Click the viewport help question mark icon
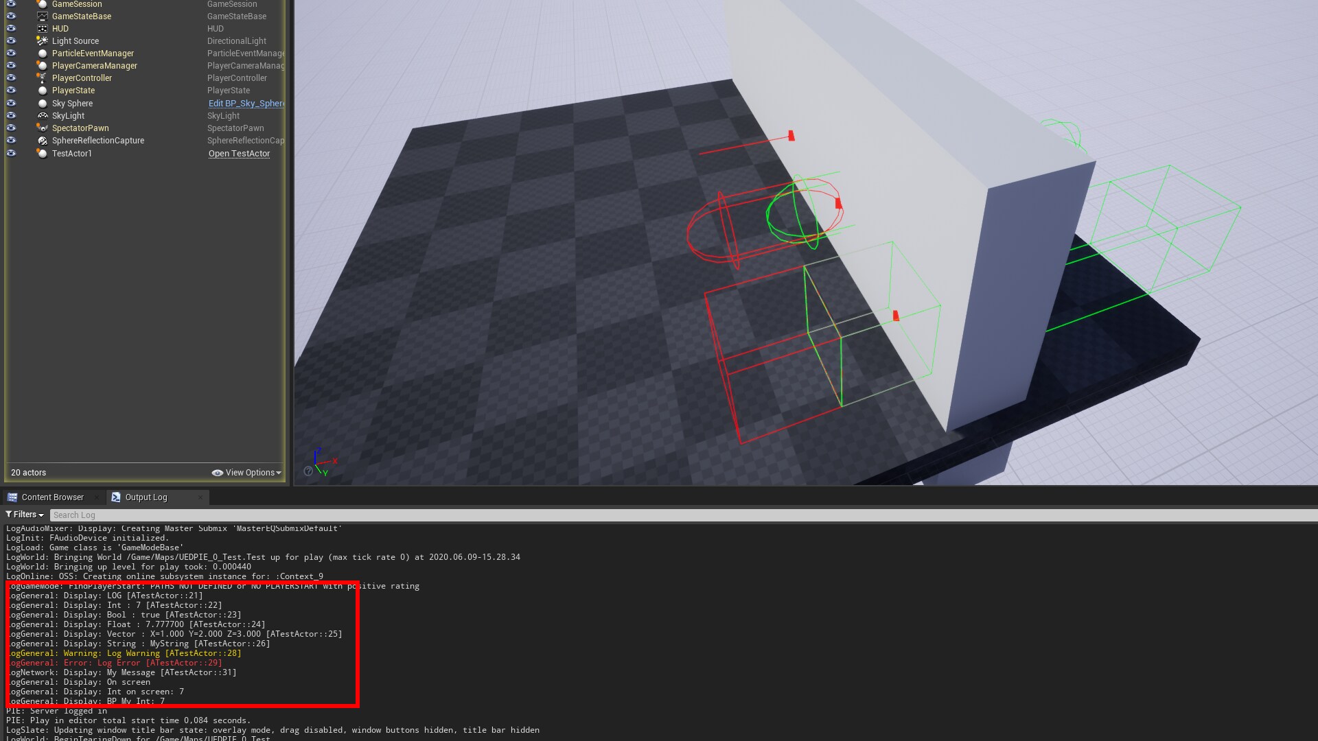Image resolution: width=1318 pixels, height=741 pixels. click(308, 471)
